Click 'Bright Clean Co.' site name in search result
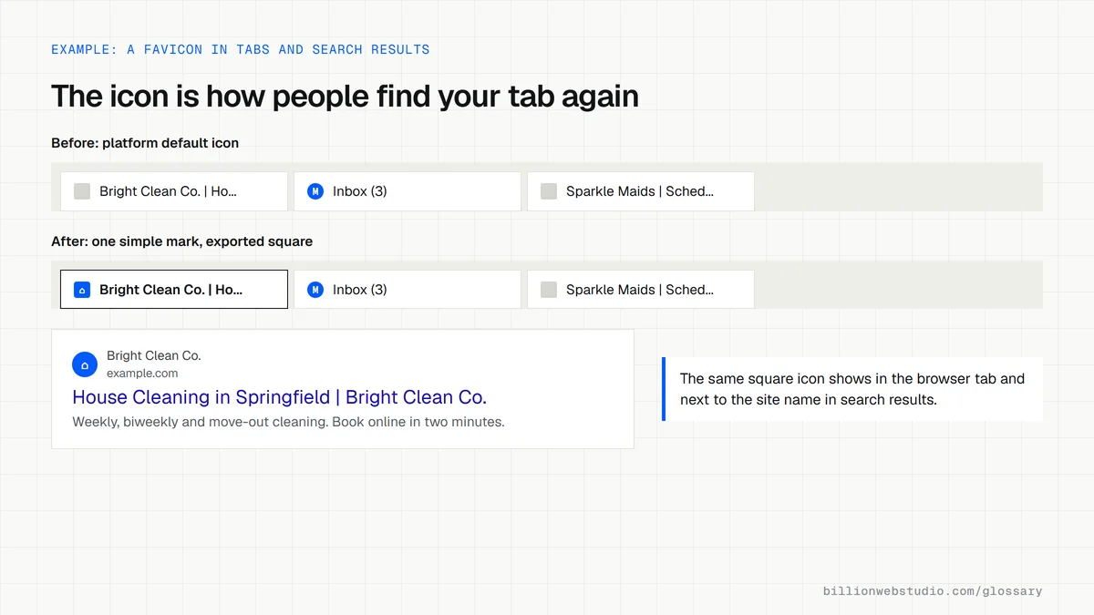The height and width of the screenshot is (615, 1094). pos(154,355)
